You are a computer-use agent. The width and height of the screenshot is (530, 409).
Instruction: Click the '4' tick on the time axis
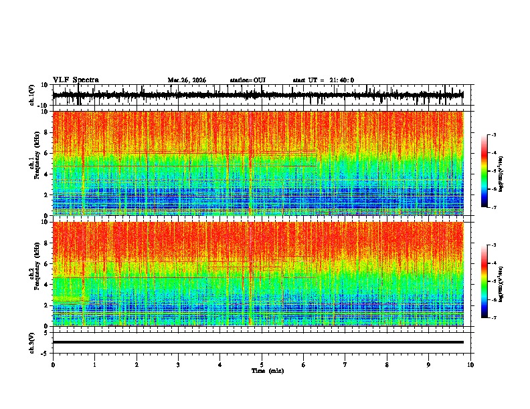[220, 365]
